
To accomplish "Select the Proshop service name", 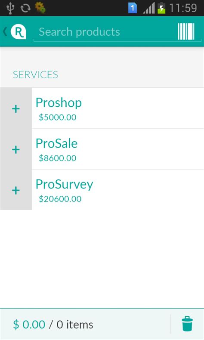I will click(x=59, y=102).
